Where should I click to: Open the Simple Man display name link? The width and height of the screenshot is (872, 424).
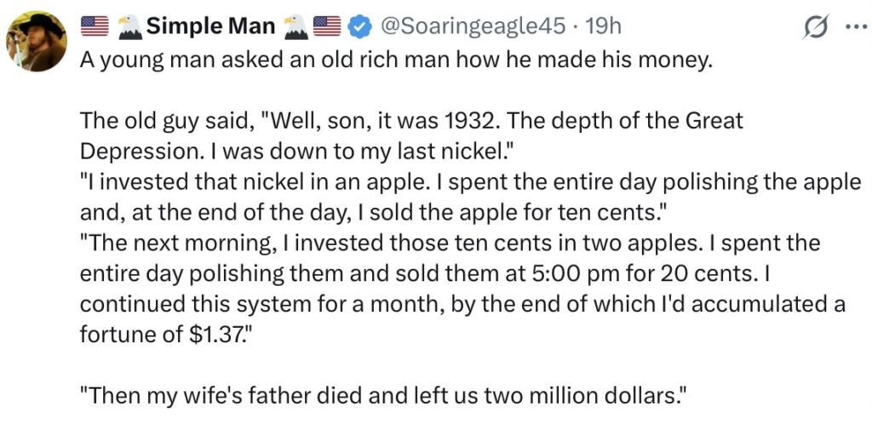coord(210,27)
